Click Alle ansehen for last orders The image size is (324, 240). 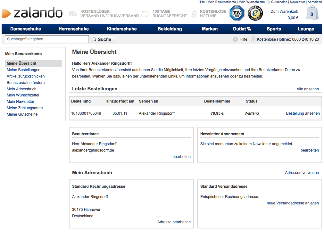click(307, 89)
